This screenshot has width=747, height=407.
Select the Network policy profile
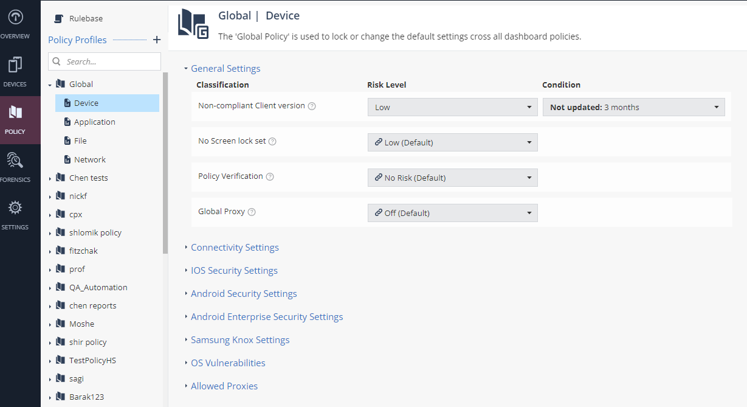[89, 159]
